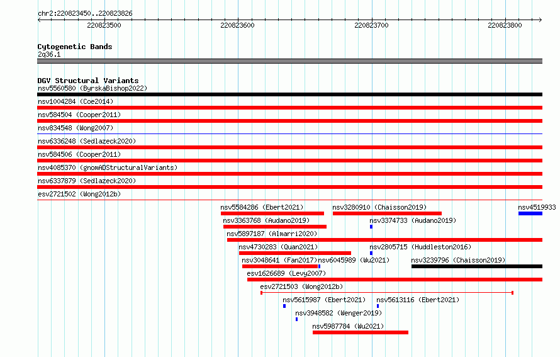
Task: Click the 220823600 ruler position
Action: coord(237,25)
